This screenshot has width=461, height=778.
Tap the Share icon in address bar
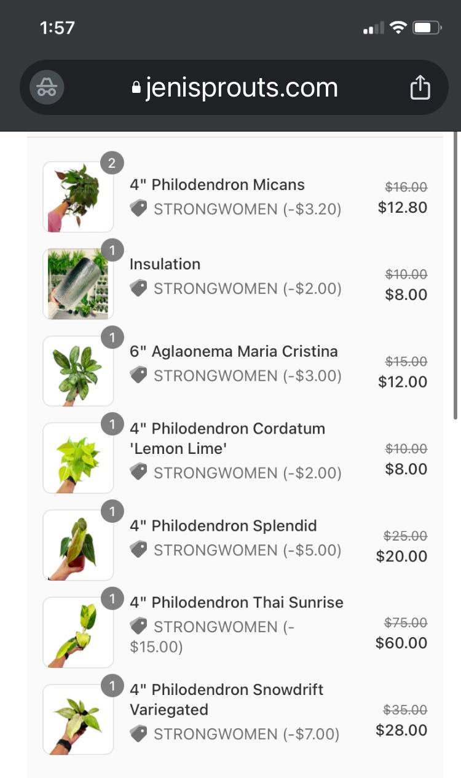(420, 87)
